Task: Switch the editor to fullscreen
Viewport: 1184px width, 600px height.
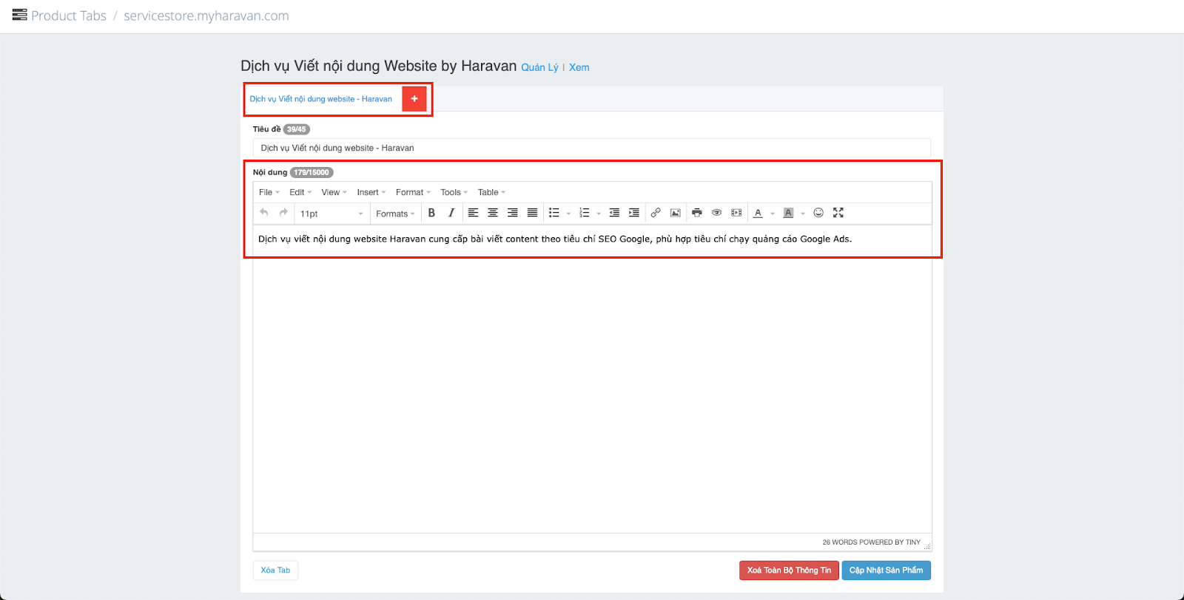Action: 838,213
